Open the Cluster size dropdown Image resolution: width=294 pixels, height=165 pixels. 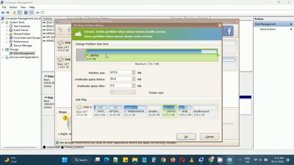tap(134, 92)
